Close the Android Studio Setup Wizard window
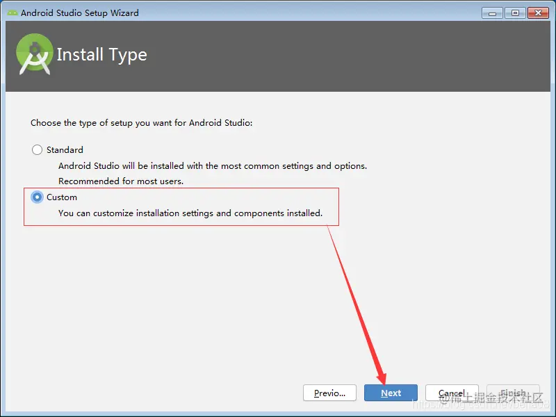The height and width of the screenshot is (417, 556). click(538, 13)
